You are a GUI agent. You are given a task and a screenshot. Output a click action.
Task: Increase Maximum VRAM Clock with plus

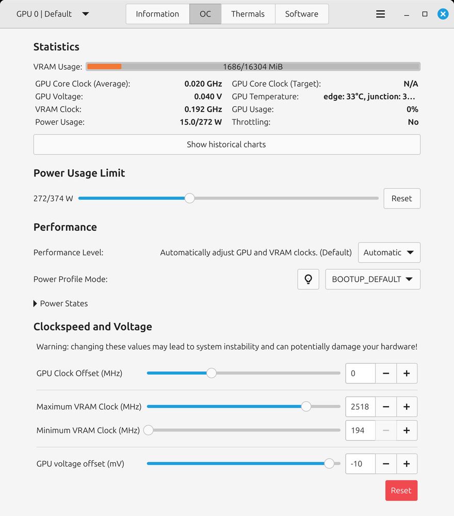click(x=407, y=407)
